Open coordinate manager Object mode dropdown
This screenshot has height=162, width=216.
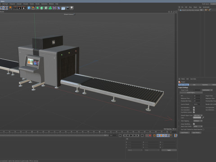[135, 150]
